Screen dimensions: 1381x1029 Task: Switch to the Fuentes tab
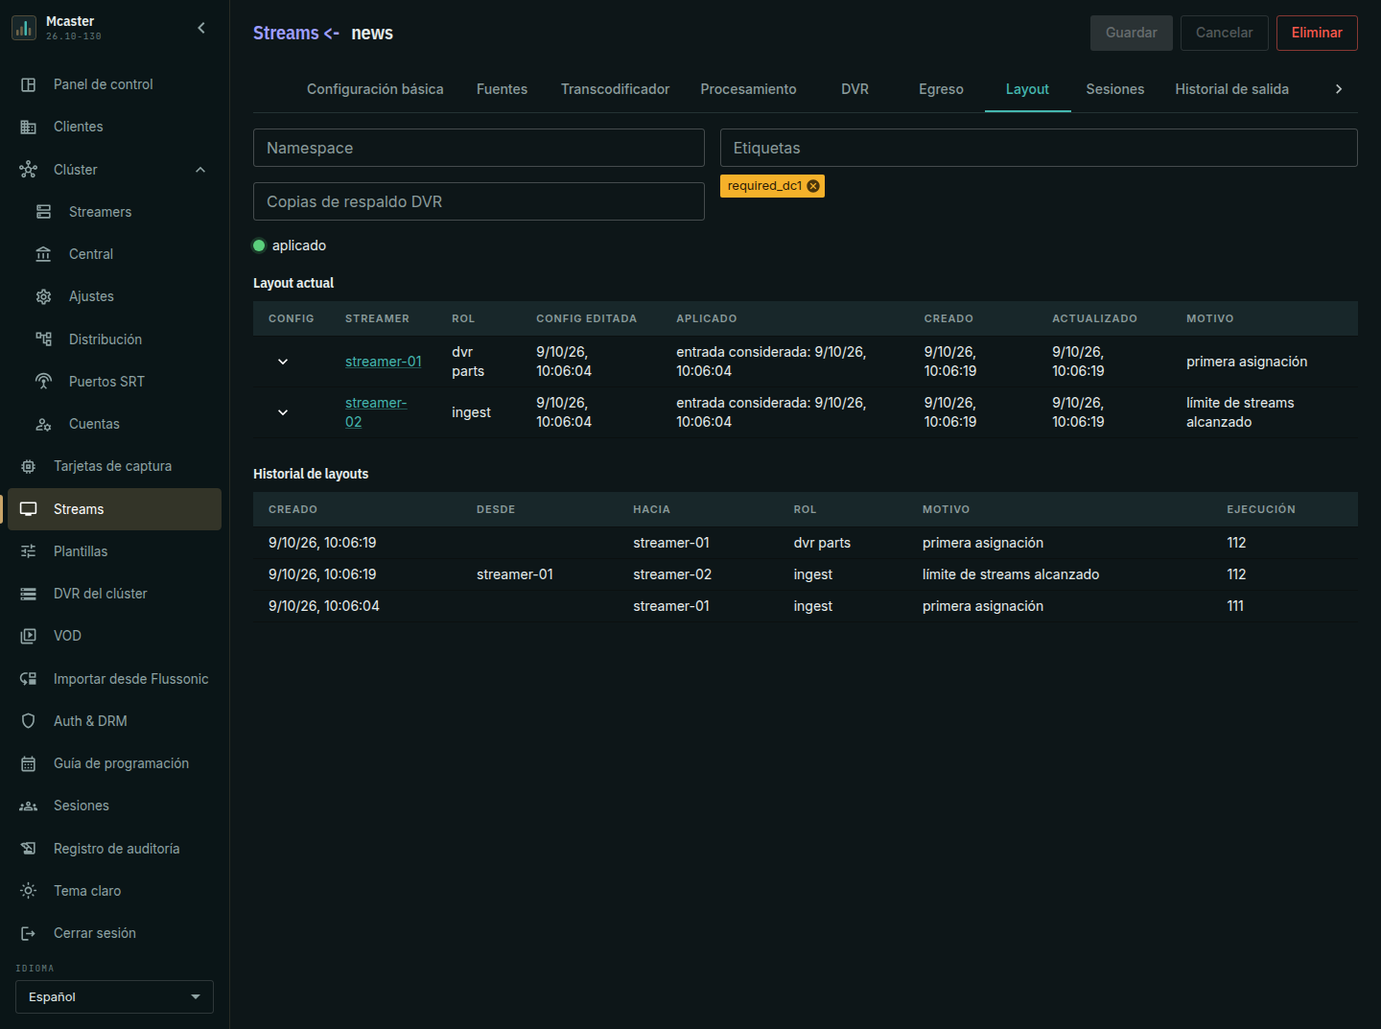tap(502, 89)
